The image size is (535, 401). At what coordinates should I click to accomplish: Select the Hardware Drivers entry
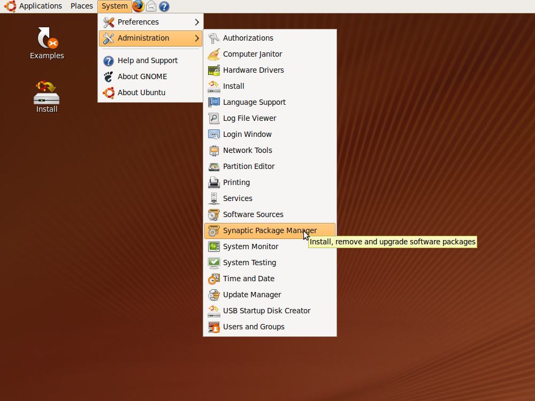pos(253,70)
